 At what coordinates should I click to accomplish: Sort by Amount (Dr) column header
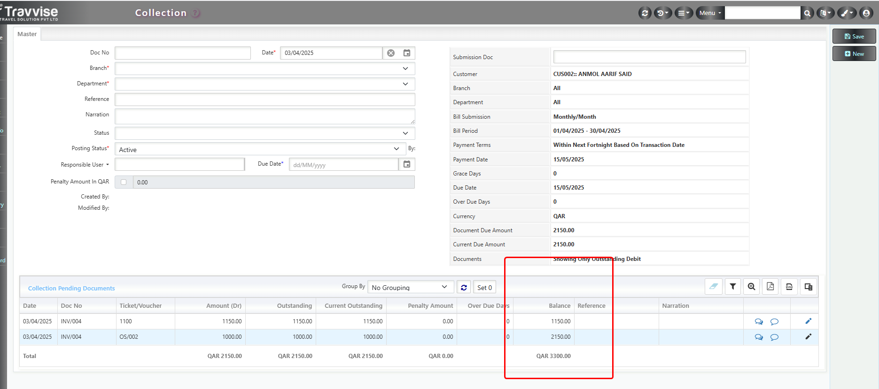(x=224, y=305)
